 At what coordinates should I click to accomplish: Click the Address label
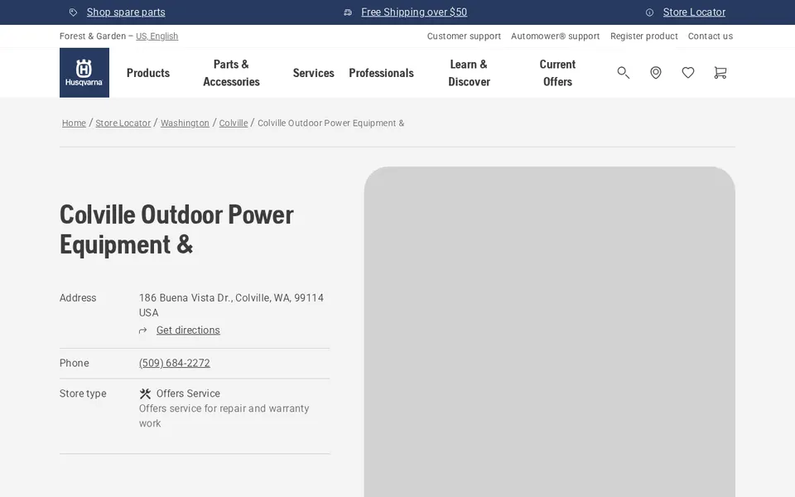78,297
